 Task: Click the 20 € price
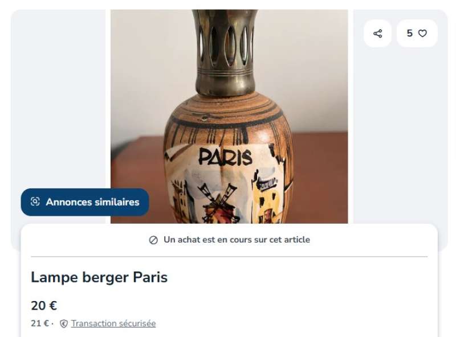pyautogui.click(x=44, y=306)
